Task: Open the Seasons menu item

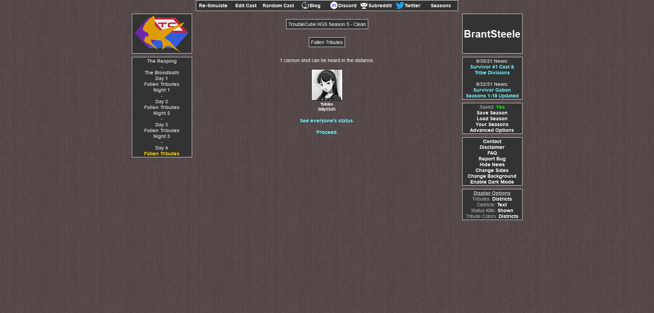Action: 441,6
